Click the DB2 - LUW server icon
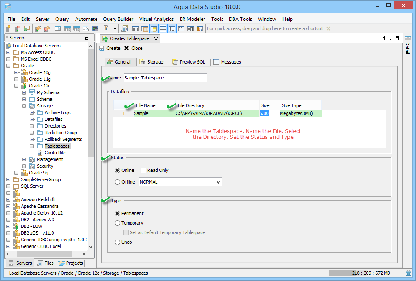This screenshot has width=416, height=281. 16,226
